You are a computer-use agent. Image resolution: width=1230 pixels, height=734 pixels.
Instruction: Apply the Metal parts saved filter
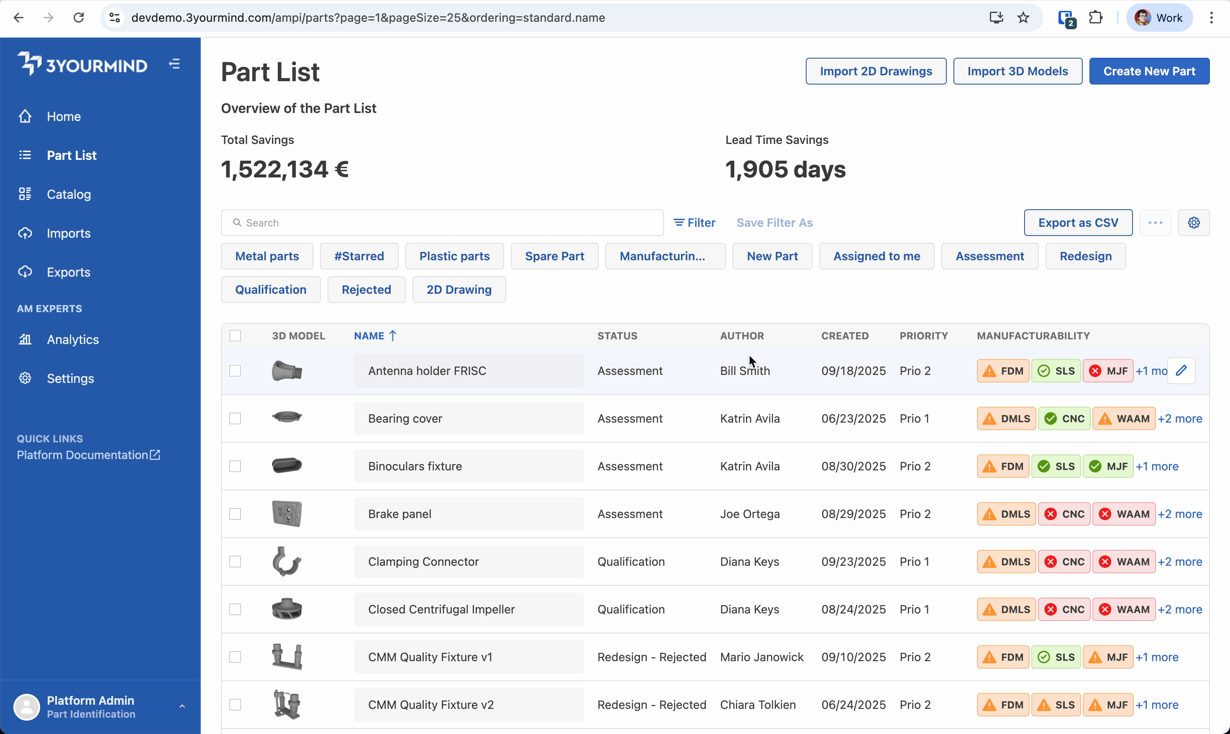[x=267, y=256]
